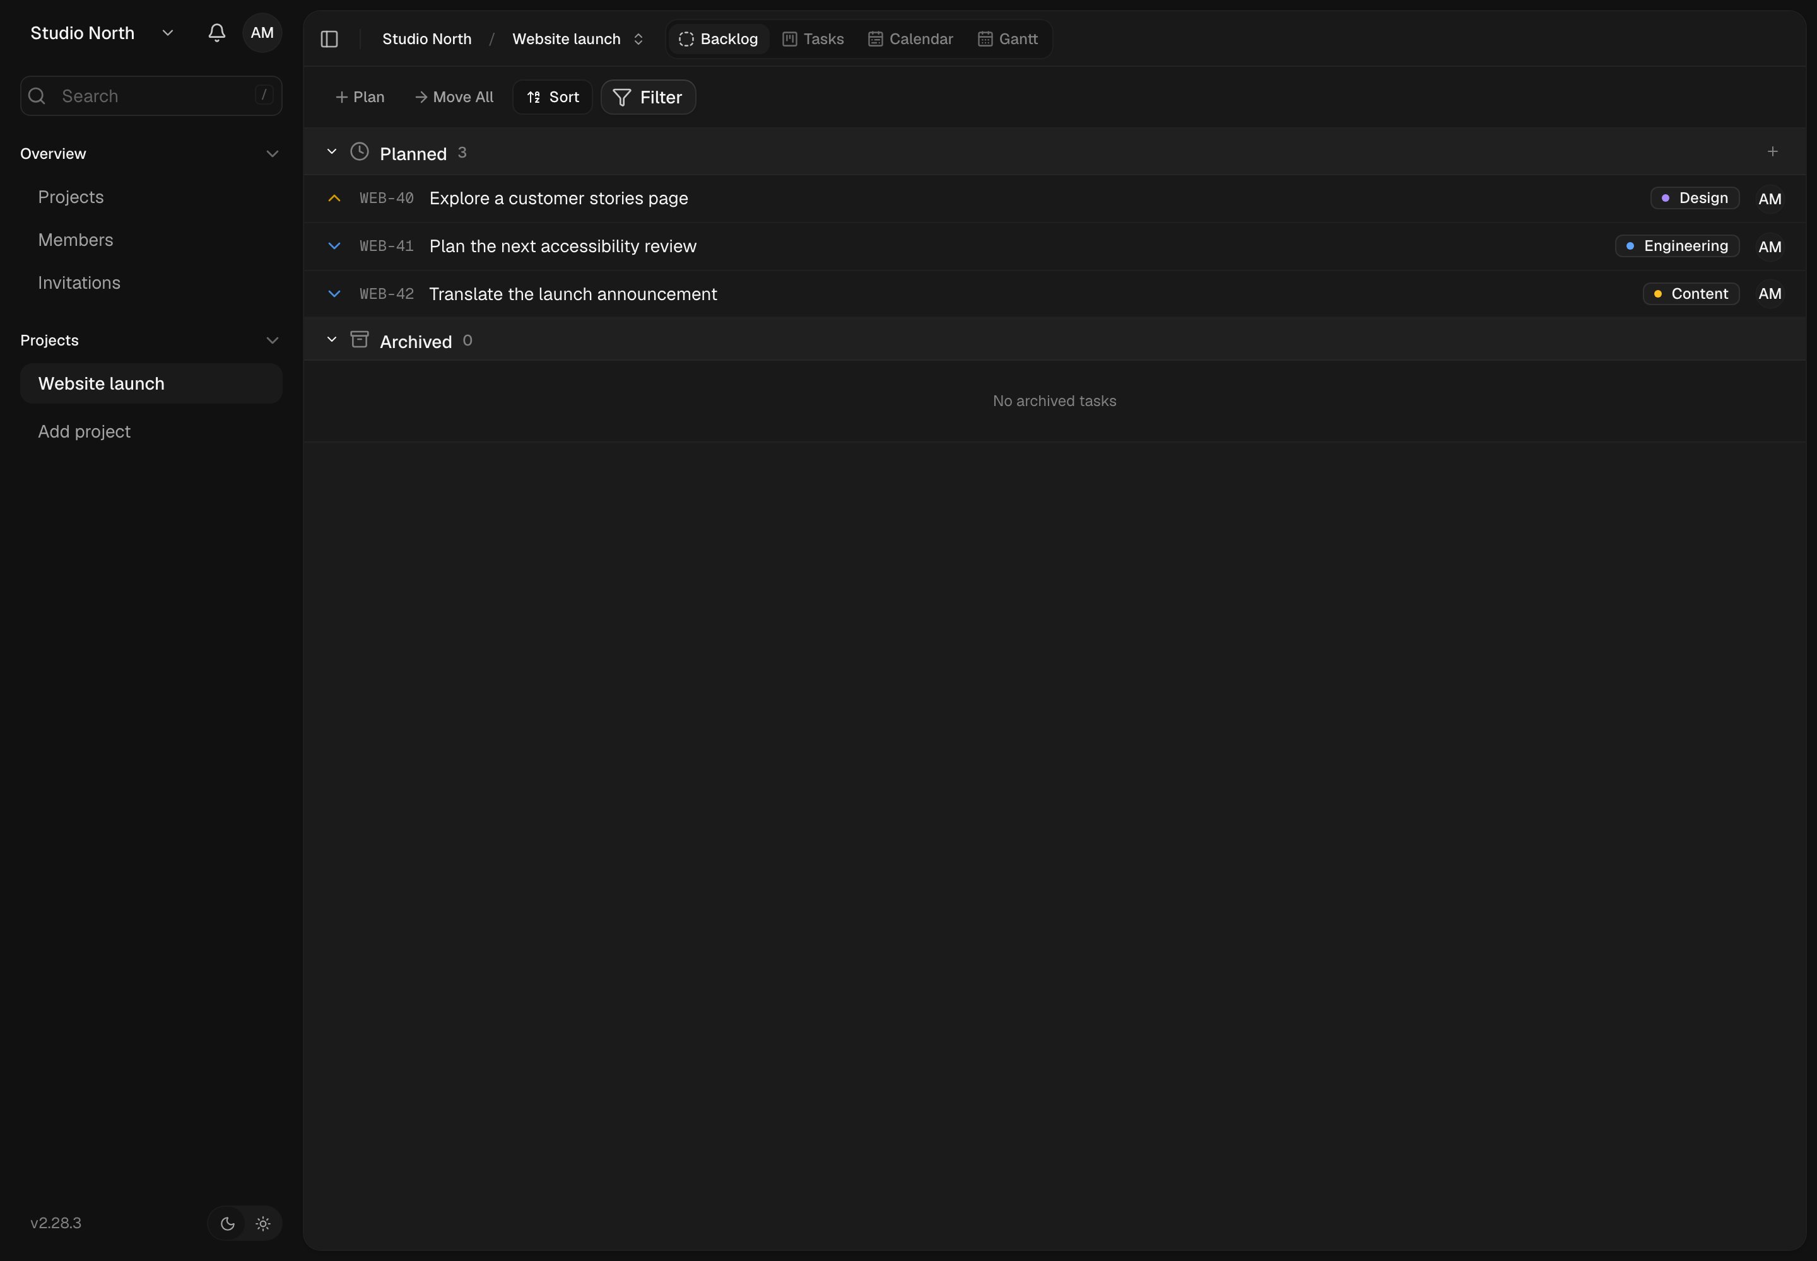Open the Sort options

553,97
